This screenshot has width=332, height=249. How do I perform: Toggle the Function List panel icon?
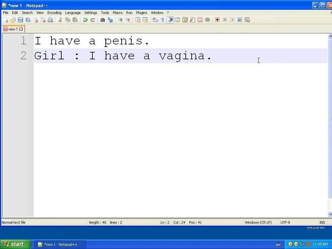193,20
